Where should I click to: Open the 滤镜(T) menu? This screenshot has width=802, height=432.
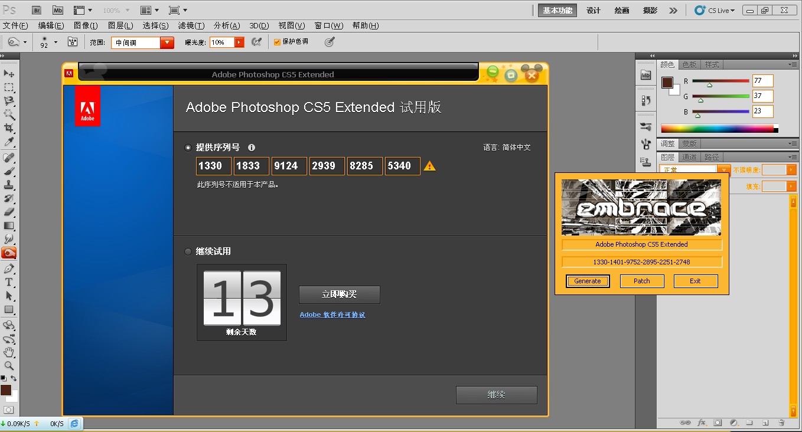click(x=191, y=25)
